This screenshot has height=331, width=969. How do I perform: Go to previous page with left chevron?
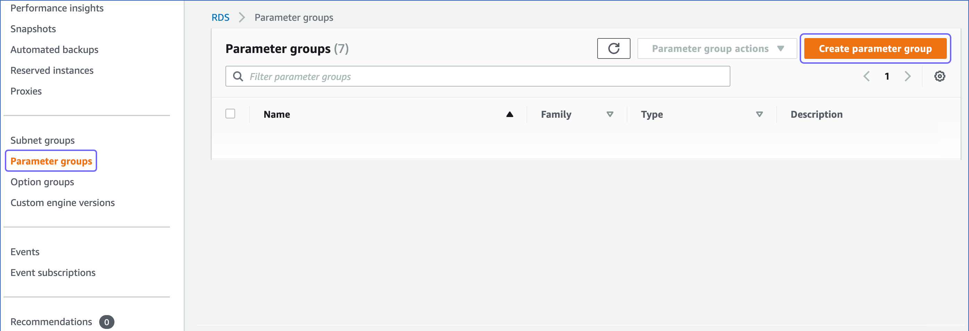click(867, 76)
